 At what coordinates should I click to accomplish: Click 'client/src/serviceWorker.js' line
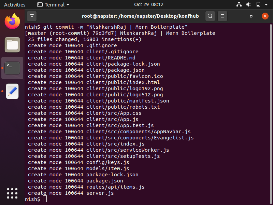click(x=99, y=150)
